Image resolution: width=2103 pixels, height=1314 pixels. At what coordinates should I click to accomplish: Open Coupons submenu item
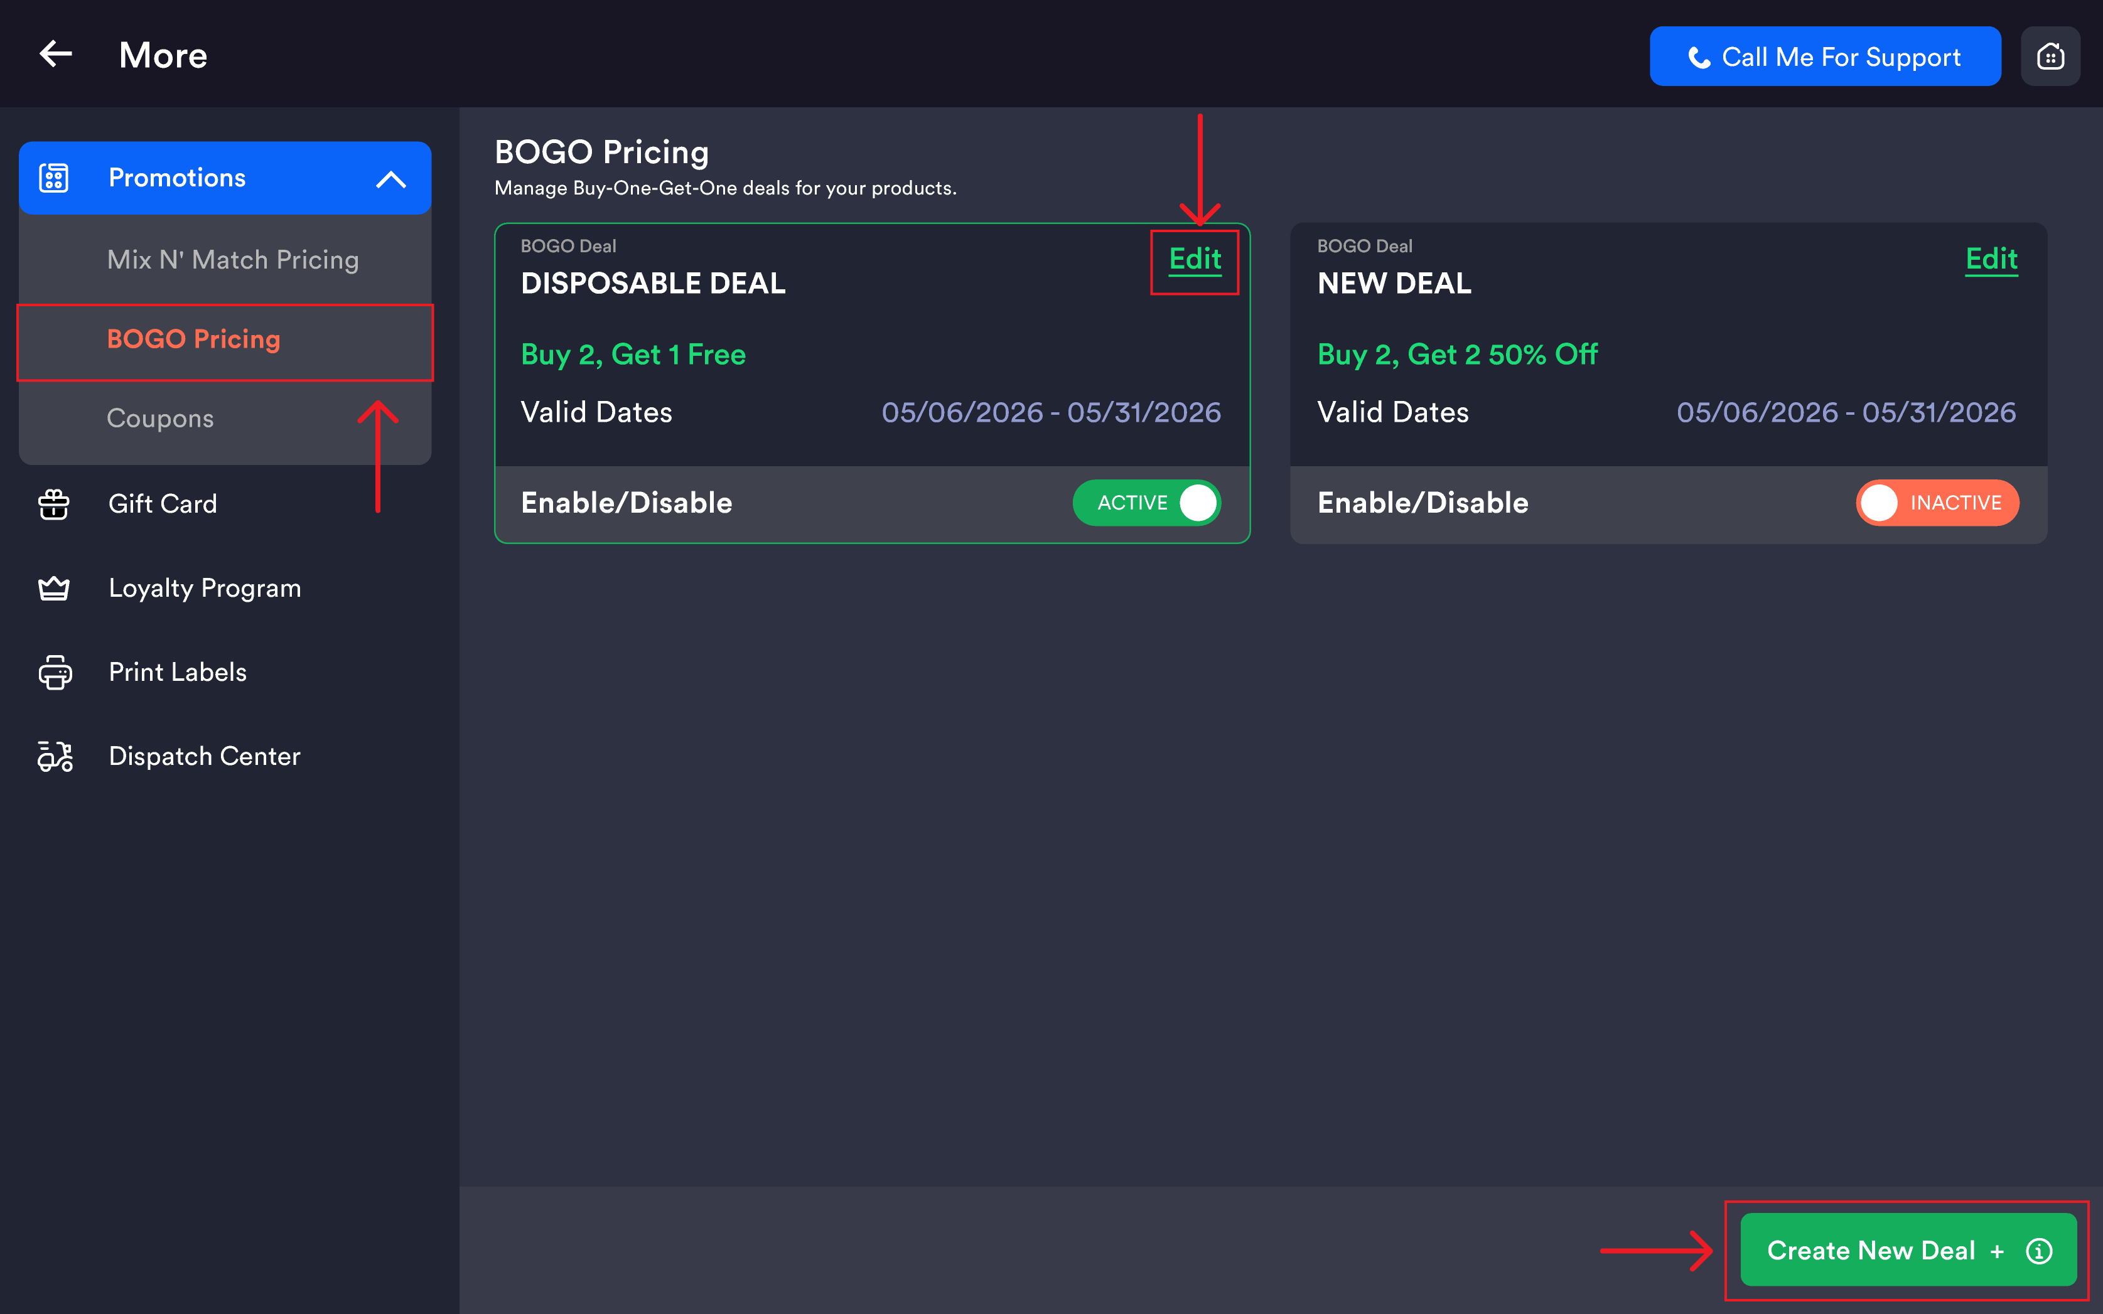point(225,419)
